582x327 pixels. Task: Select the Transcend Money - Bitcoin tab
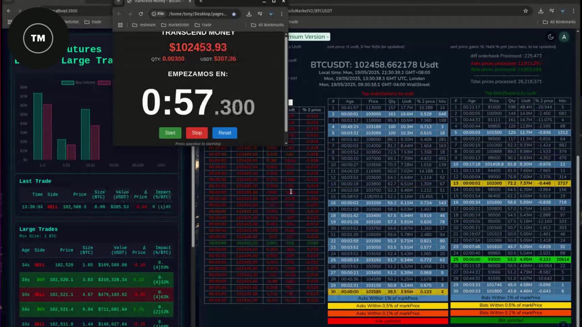coord(157,1)
